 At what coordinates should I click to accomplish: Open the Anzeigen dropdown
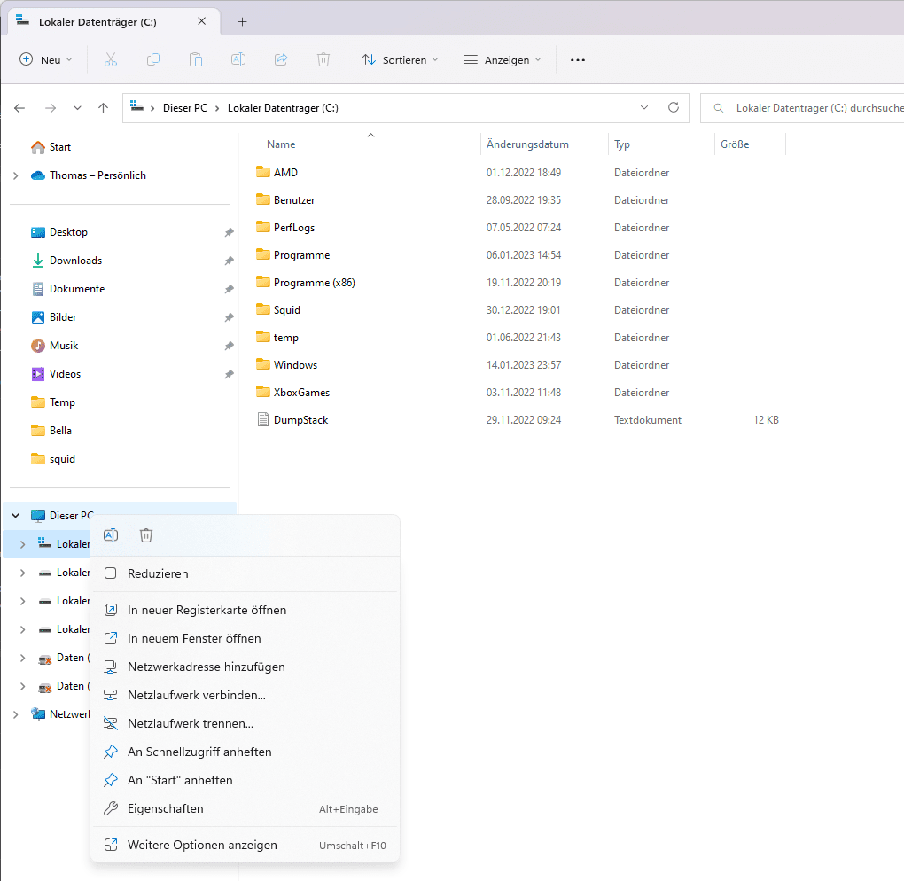click(503, 60)
